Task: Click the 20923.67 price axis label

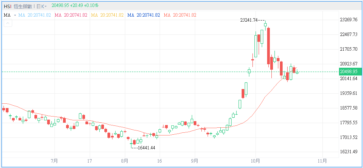Action: 349,64
